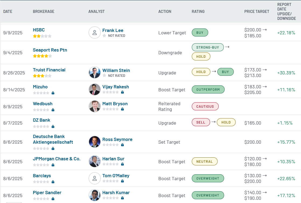
Task: Sort table by Date column header
Action: [x=8, y=12]
